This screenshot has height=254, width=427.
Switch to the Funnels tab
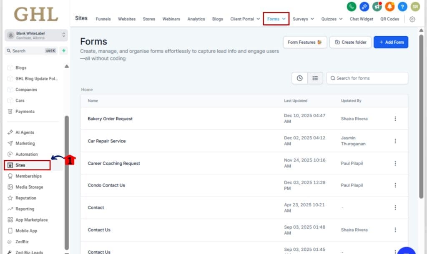click(x=103, y=19)
